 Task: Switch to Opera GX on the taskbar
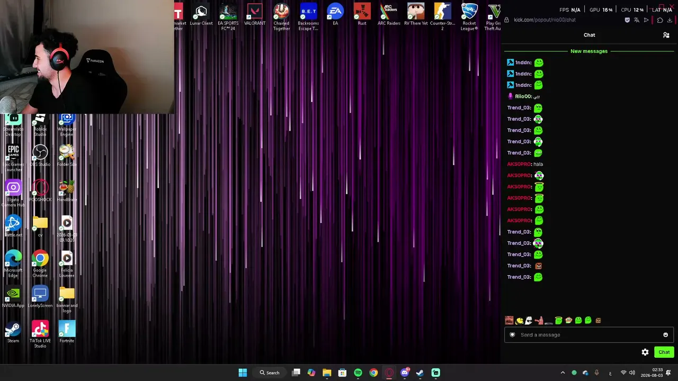tap(389, 373)
